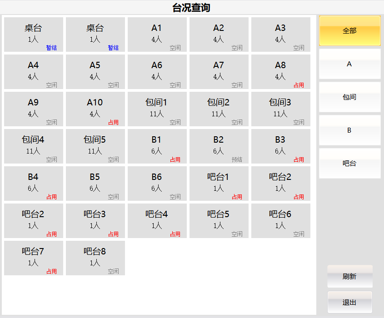The width and height of the screenshot is (384, 318).
Task: Pick the B4 table tile
Action: click(x=33, y=184)
